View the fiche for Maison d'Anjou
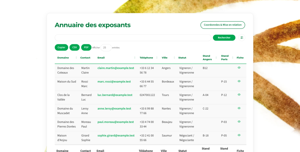The height and width of the screenshot is (152, 300). click(x=239, y=135)
